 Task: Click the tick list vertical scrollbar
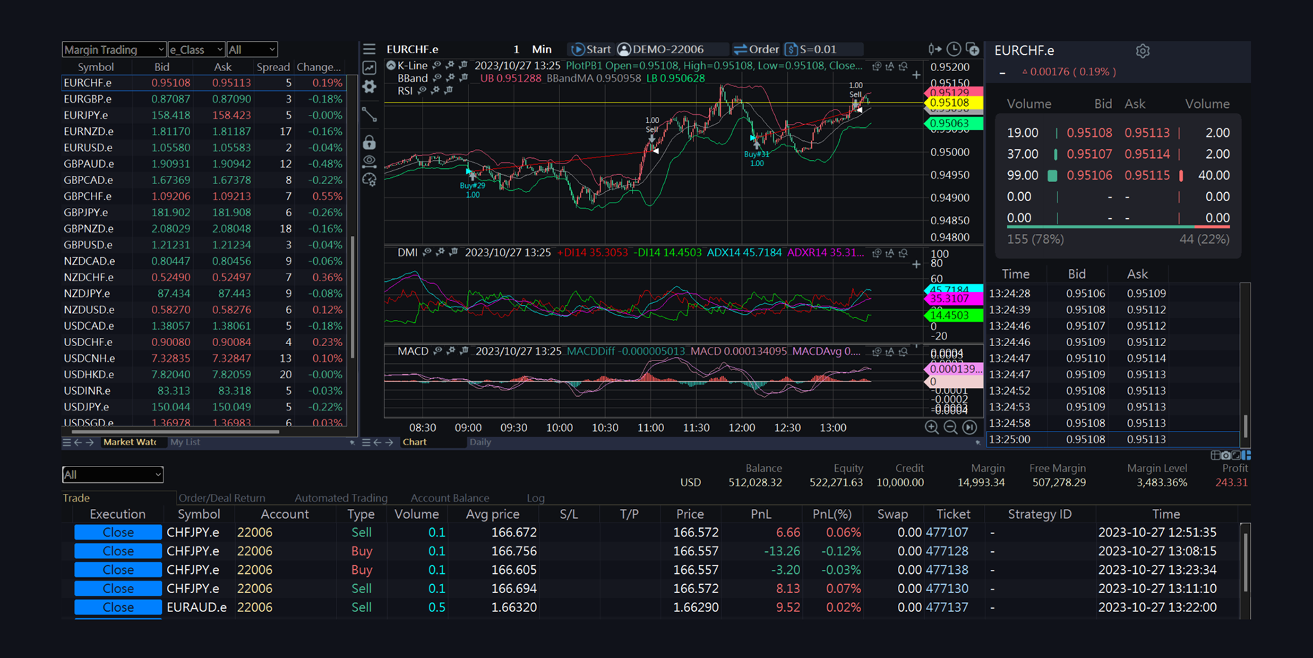click(1245, 425)
